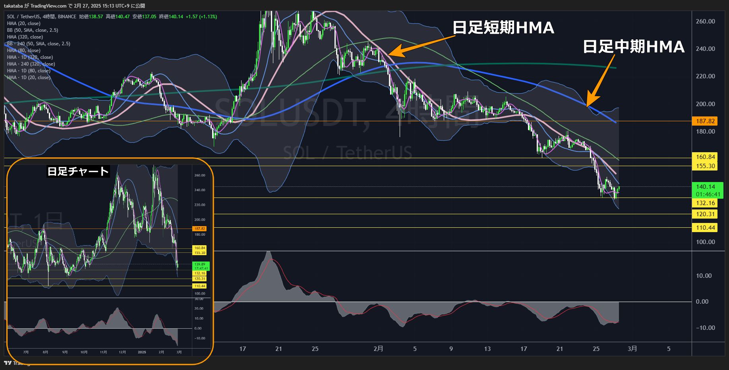The image size is (729, 370).
Task: Select the HMA (320, close) legend row
Action: (25, 37)
